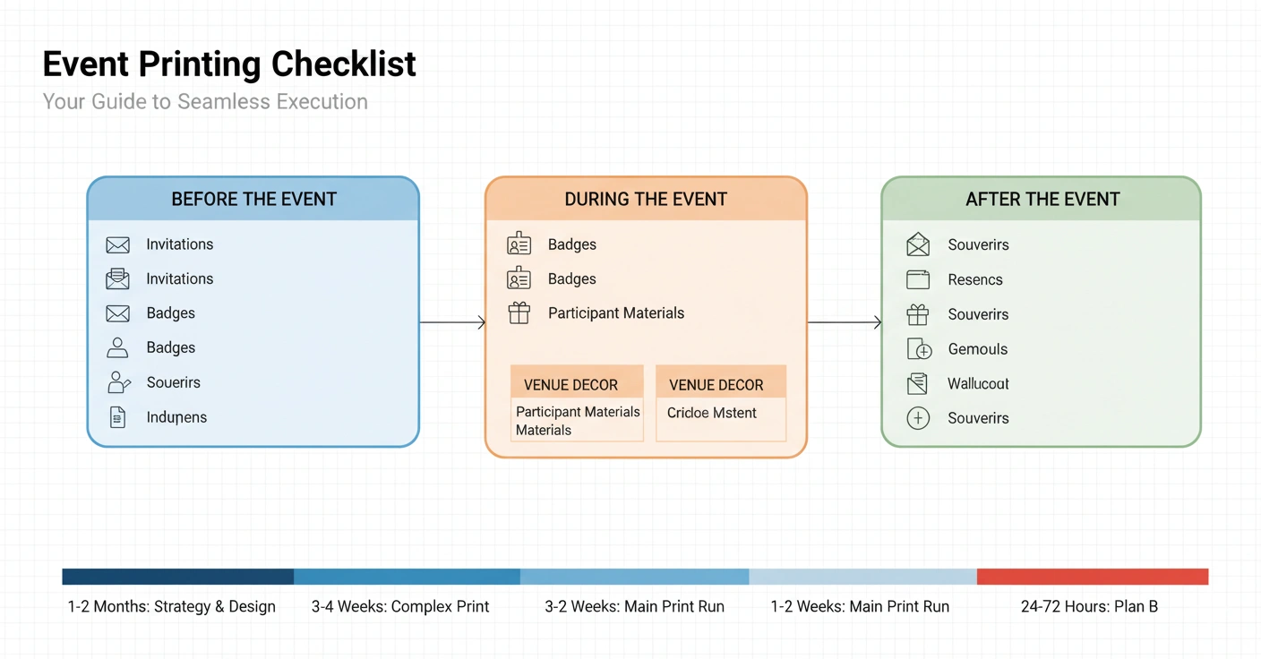The image size is (1261, 659).
Task: Select the person-with-pencil icon next to Souerirs
Action: (x=118, y=382)
